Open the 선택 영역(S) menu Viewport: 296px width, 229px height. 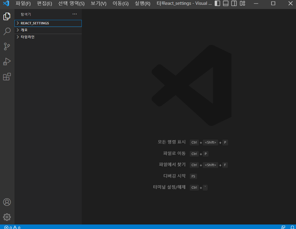[71, 3]
